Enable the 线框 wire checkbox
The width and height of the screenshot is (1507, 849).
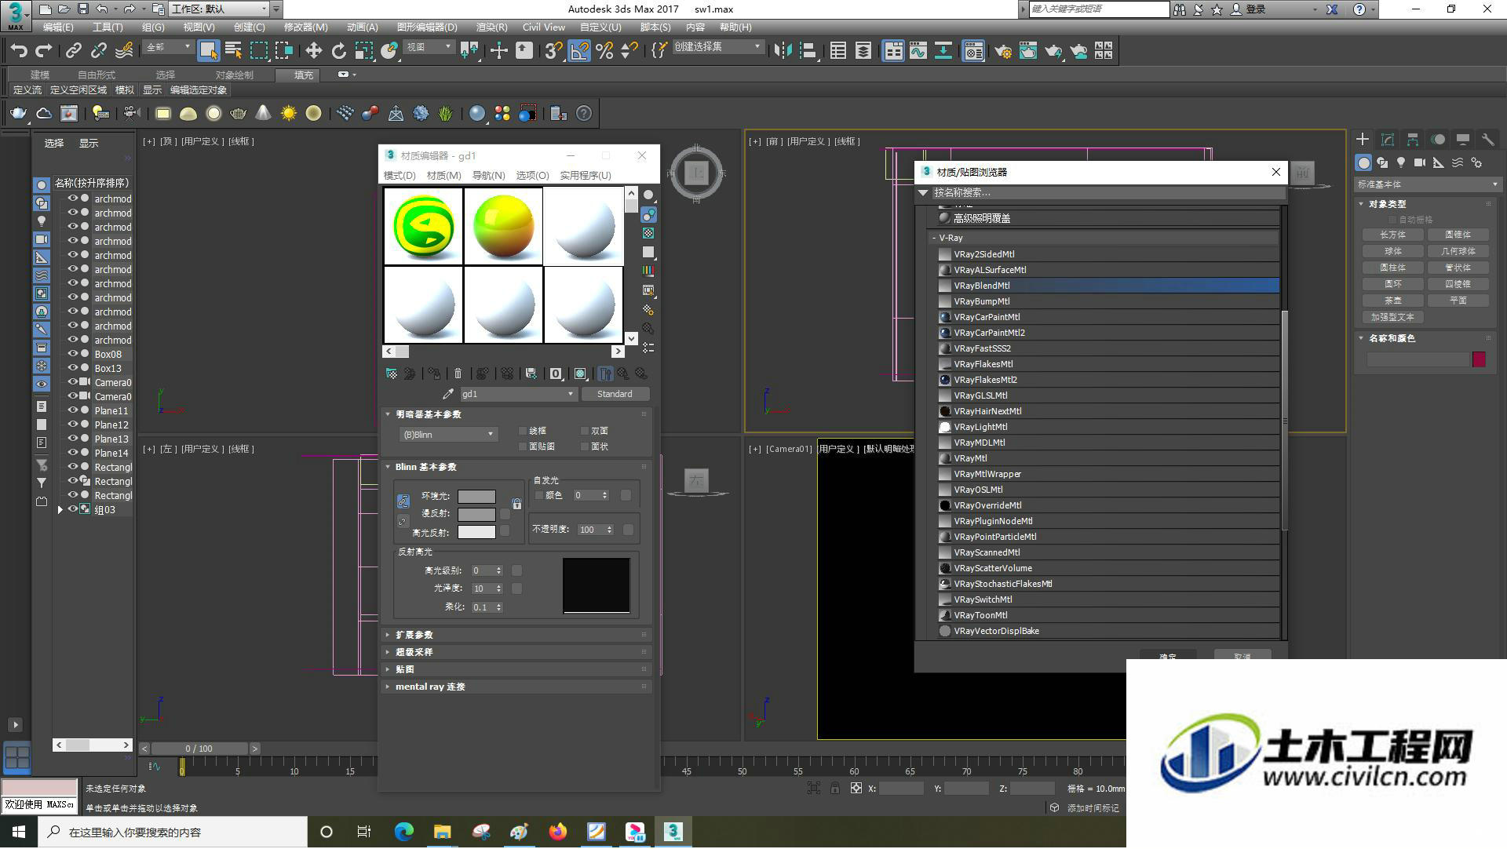click(523, 431)
